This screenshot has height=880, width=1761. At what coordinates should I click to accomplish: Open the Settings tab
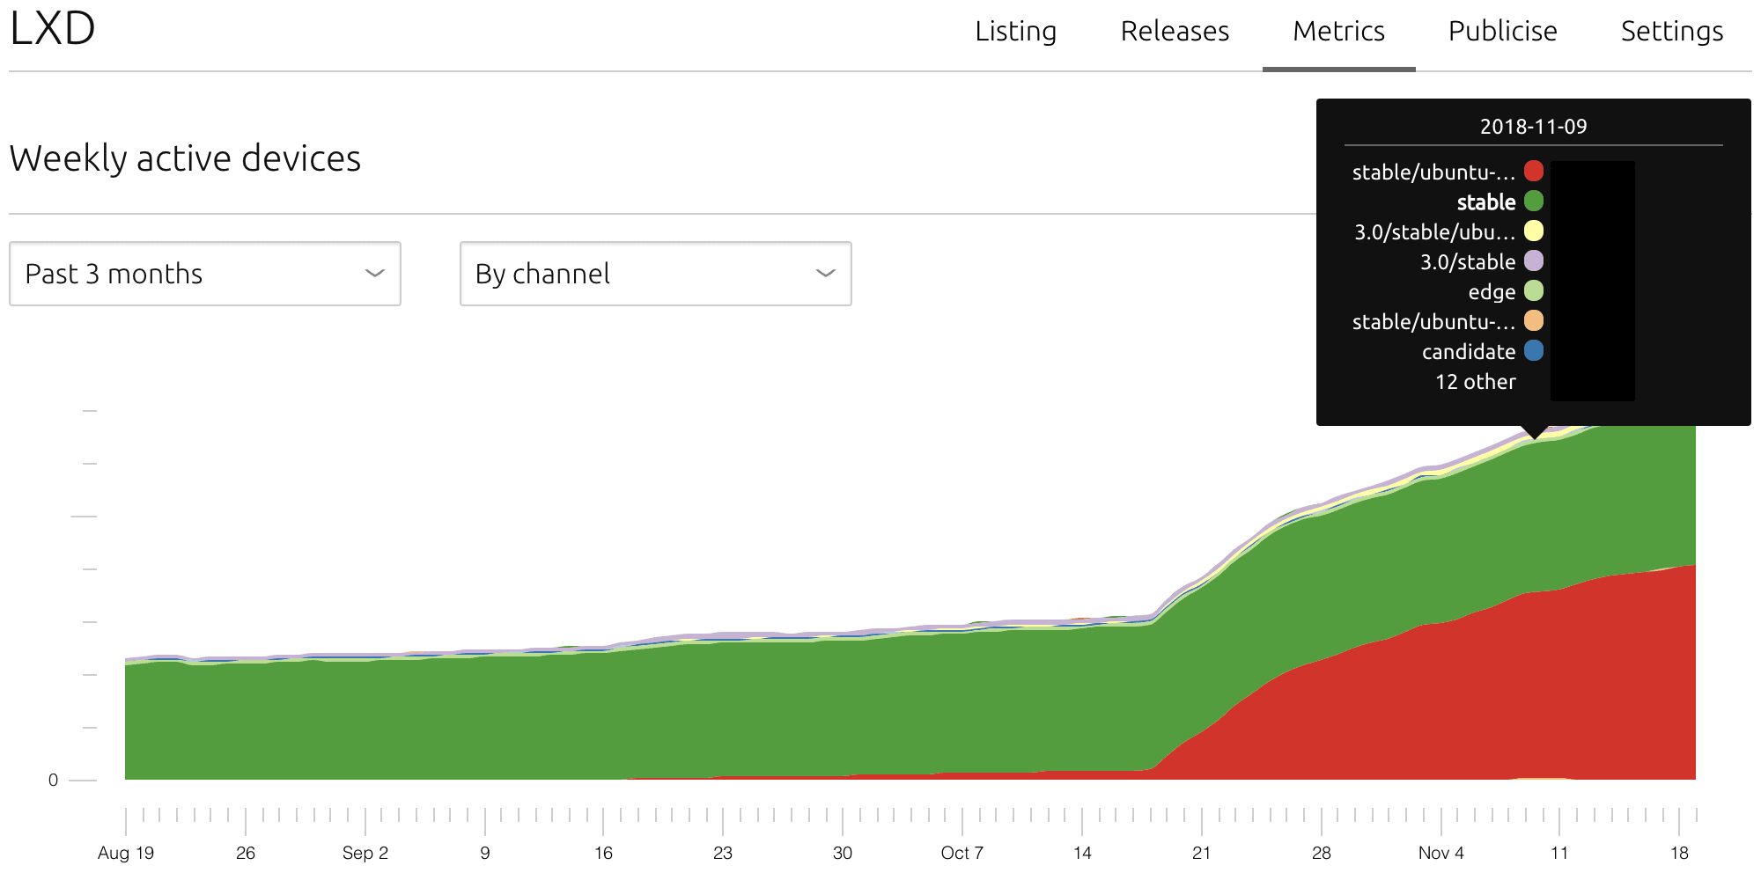[1671, 32]
